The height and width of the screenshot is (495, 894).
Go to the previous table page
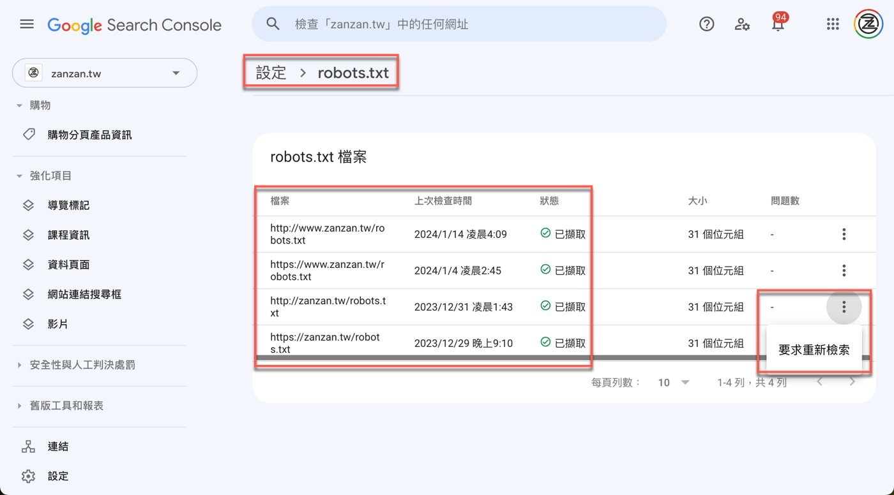click(820, 382)
